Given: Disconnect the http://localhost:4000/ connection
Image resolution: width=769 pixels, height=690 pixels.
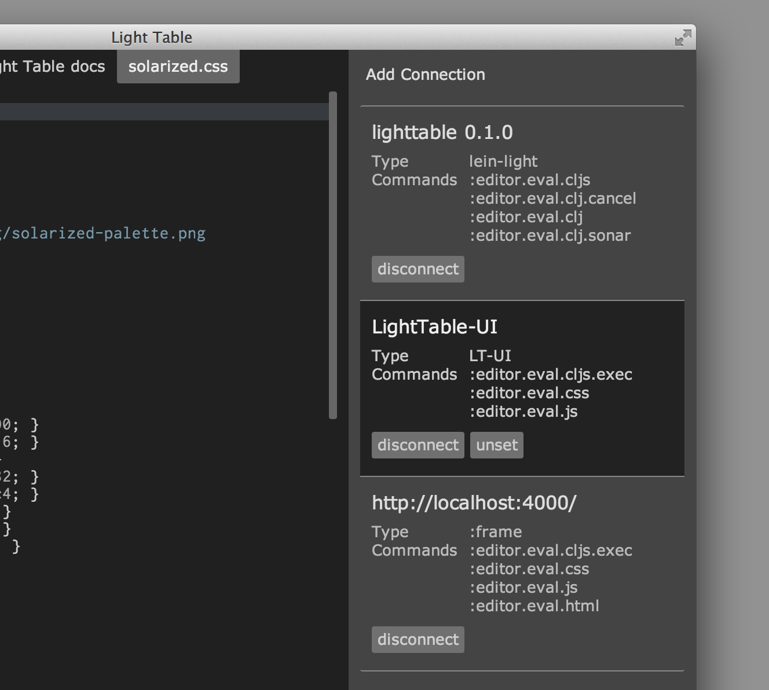Looking at the screenshot, I should [x=418, y=640].
